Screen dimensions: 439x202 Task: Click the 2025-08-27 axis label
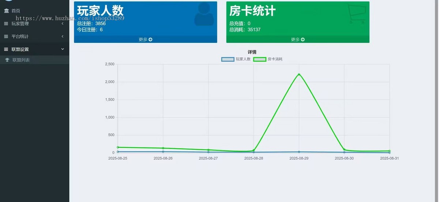coord(208,158)
